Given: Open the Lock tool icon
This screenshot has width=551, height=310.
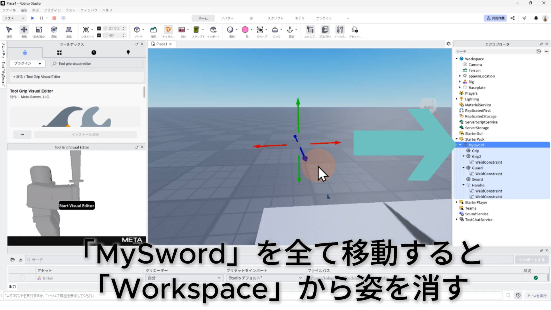Looking at the screenshot, I should tap(275, 30).
